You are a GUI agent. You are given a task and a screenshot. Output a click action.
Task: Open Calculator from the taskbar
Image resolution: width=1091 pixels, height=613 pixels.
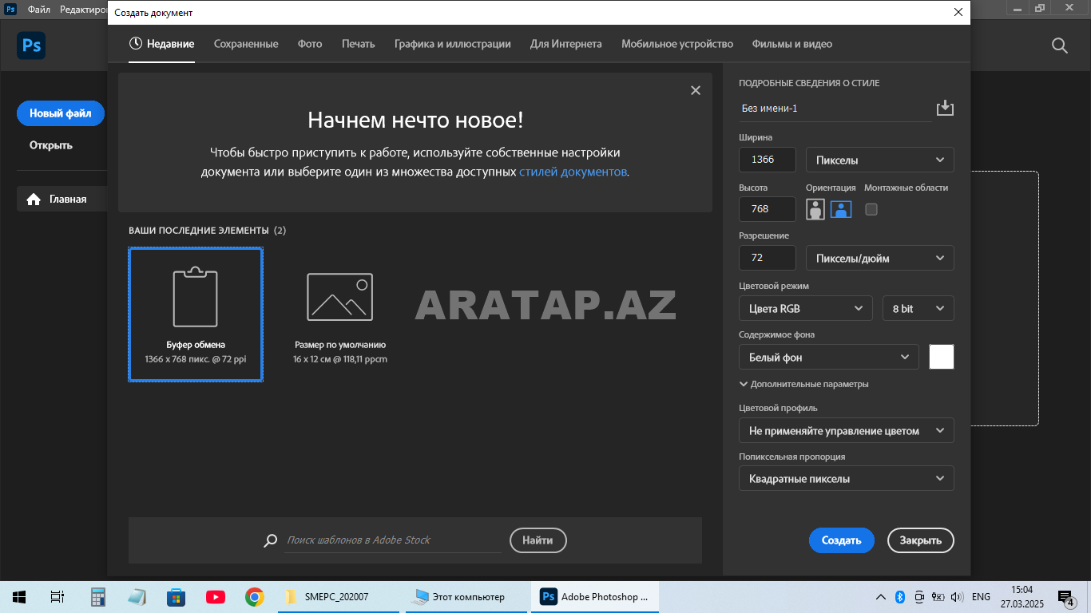98,596
